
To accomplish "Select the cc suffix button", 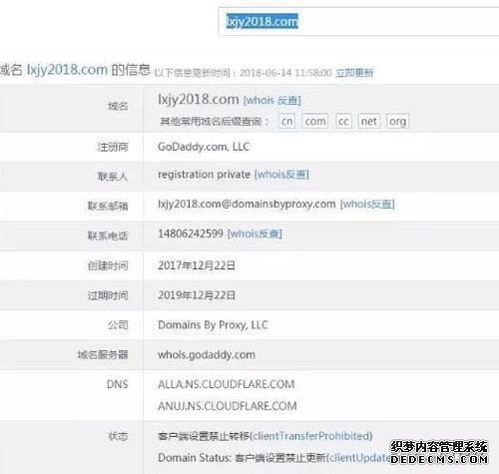I will [343, 122].
